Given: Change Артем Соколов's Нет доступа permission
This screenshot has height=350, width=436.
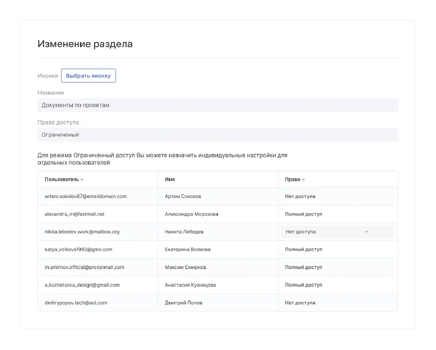Looking at the screenshot, I should pos(300,196).
